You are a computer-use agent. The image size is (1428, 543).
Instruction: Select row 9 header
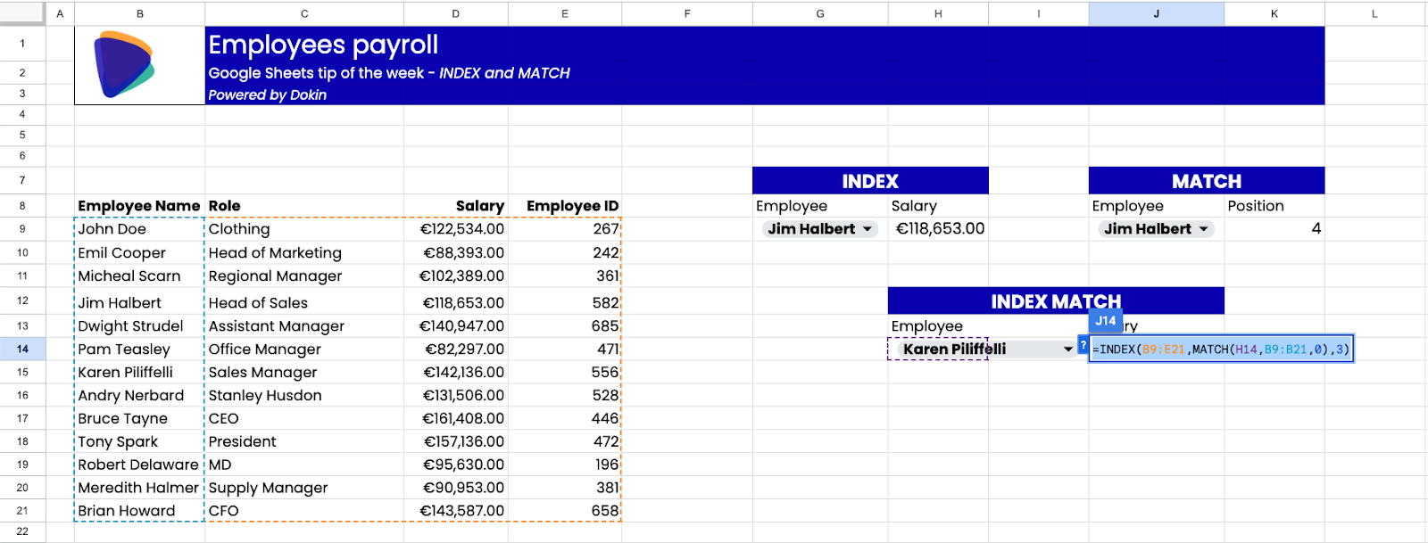pyautogui.click(x=22, y=229)
